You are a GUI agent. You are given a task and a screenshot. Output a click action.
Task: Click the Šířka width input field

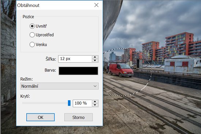click(75, 59)
